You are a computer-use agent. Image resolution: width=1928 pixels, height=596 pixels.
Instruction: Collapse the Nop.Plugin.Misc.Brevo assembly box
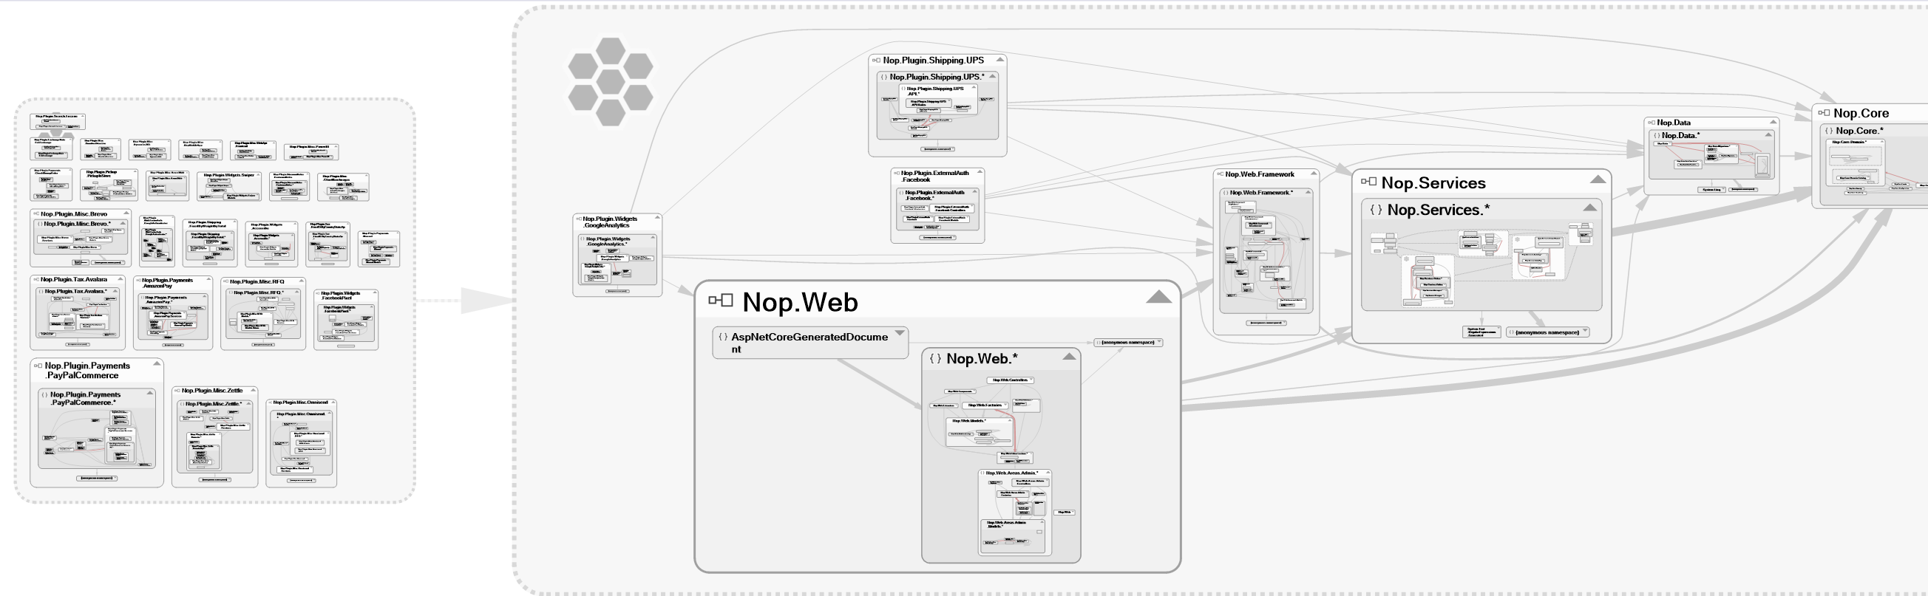126,213
